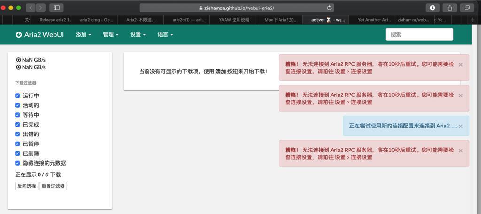Dismiss the first red RPC error alert
Image resolution: width=481 pixels, height=214 pixels.
coord(460,65)
